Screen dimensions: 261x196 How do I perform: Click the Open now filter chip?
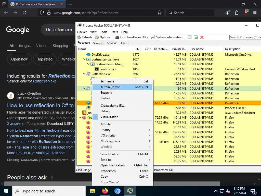[19, 59]
